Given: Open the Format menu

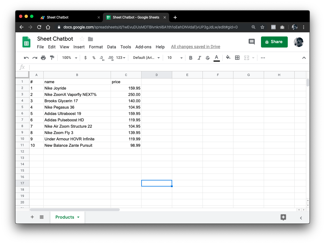Looking at the screenshot, I should tap(96, 47).
